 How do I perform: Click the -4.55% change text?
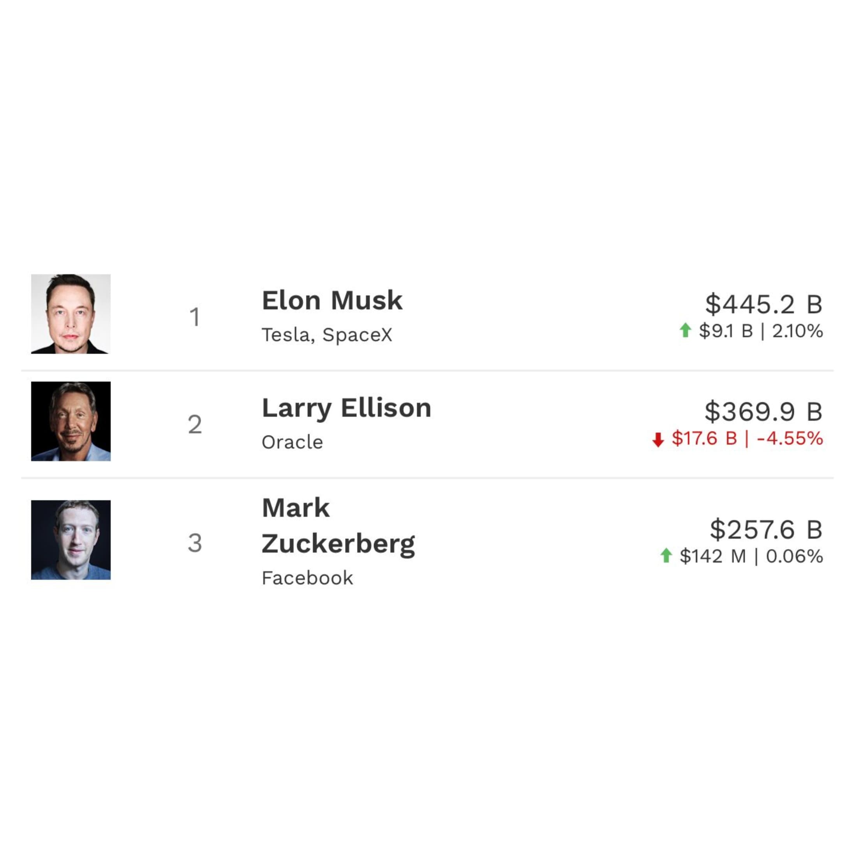coord(790,439)
